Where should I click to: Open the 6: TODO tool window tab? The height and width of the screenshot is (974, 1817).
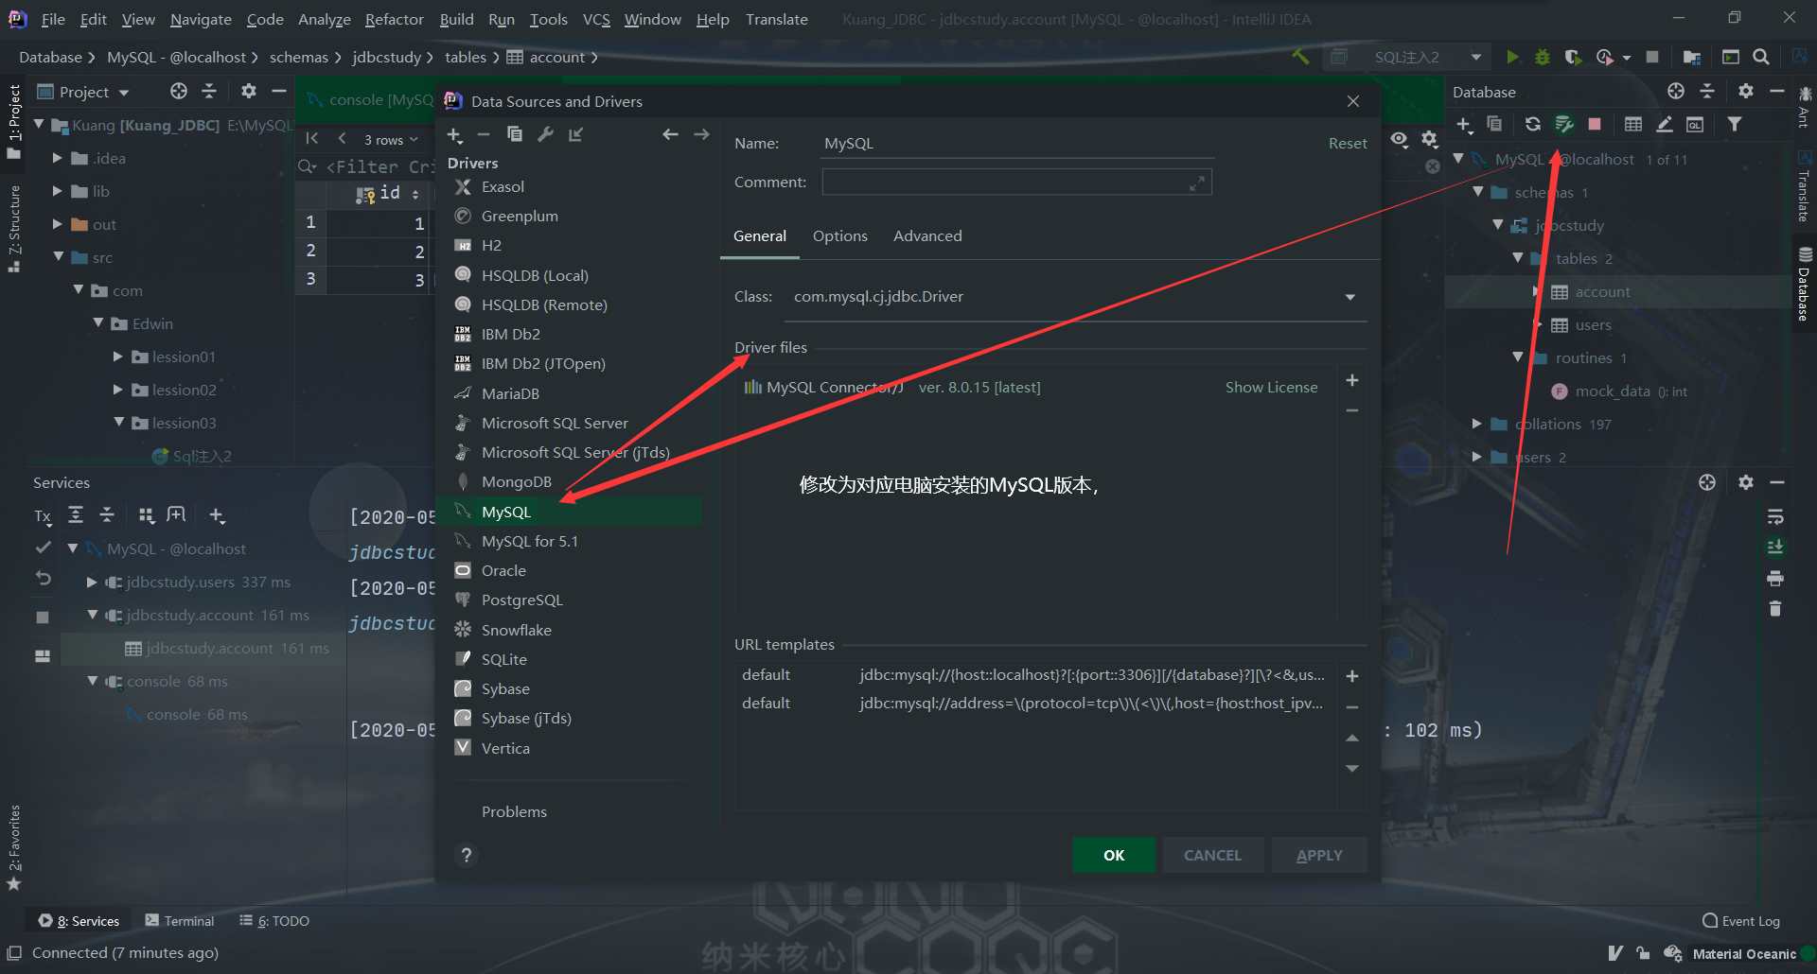(x=274, y=920)
